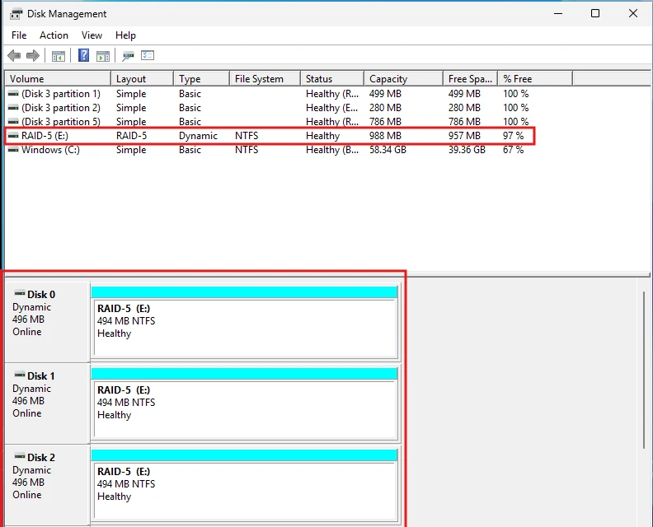Click 'NTFS' file system cell of Windows (C:)
653x527 pixels.
247,150
